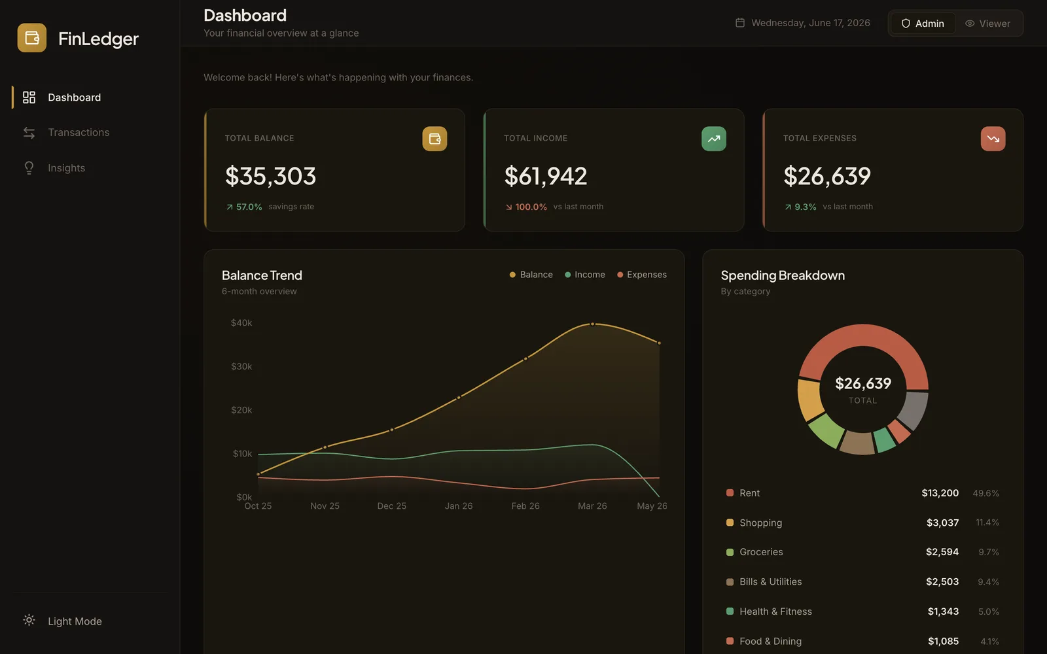1047x654 pixels.
Task: Click the $61,942 total income value
Action: tap(546, 176)
